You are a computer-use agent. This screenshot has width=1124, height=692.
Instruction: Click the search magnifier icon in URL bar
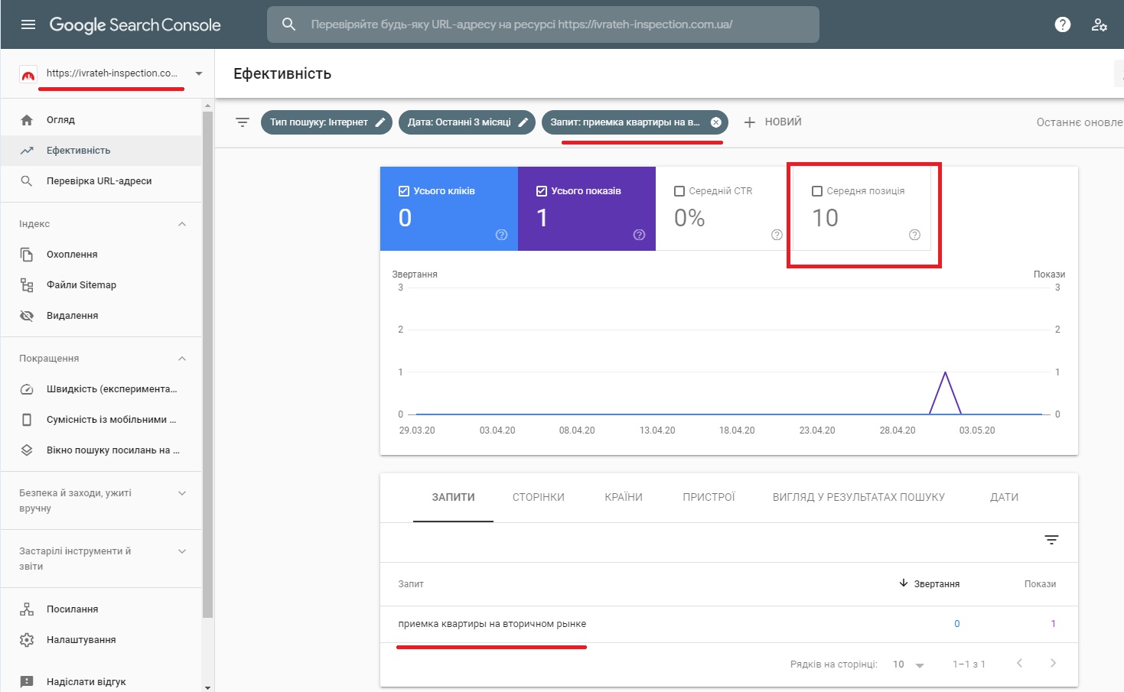pos(288,24)
